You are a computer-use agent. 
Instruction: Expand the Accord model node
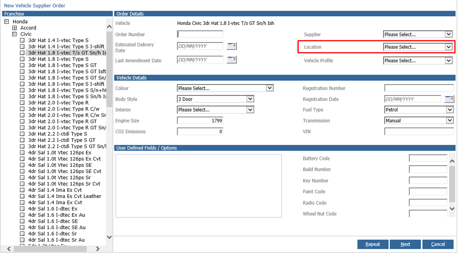pyautogui.click(x=14, y=28)
